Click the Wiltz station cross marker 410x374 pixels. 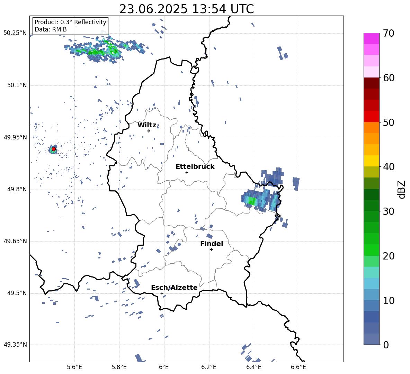(x=149, y=131)
